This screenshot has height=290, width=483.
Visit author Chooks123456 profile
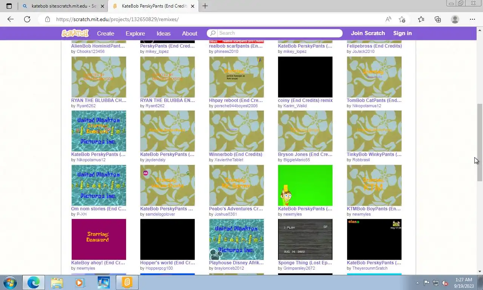pyautogui.click(x=91, y=51)
